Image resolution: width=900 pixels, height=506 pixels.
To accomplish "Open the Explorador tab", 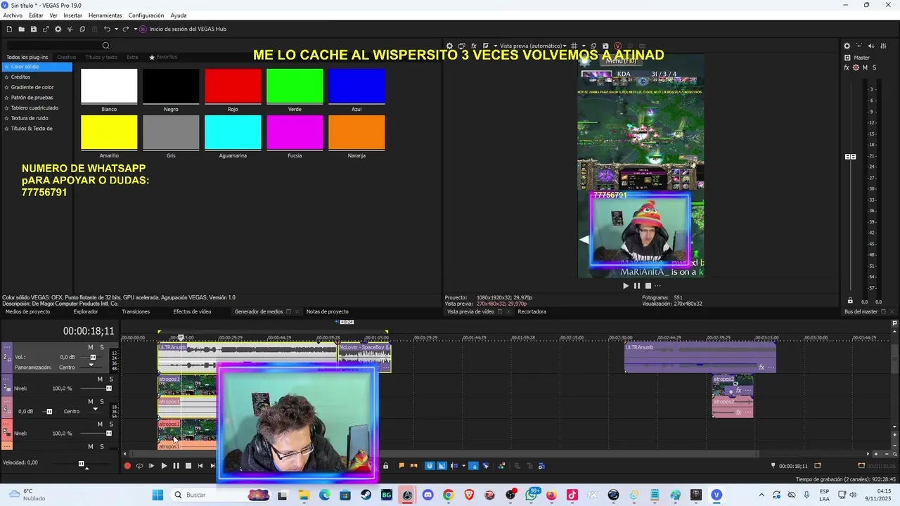I will (x=86, y=311).
